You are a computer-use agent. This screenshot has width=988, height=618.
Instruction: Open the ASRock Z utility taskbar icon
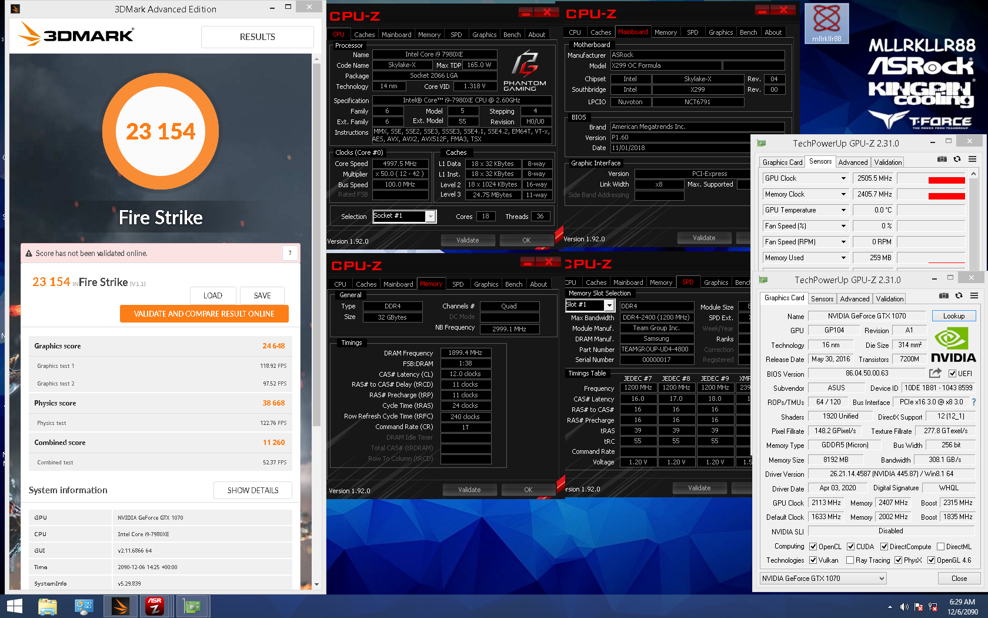[155, 606]
